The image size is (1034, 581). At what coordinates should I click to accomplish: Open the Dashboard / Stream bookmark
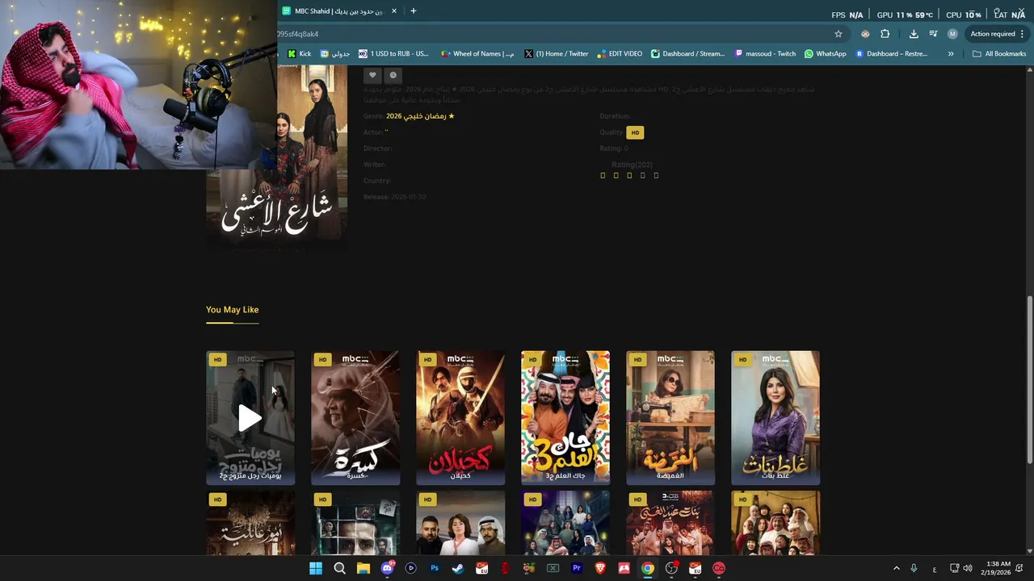click(688, 54)
